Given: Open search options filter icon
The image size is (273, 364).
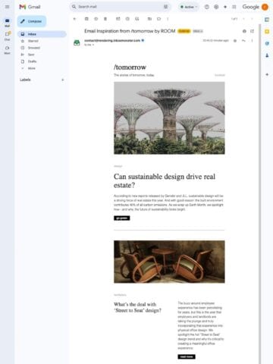Looking at the screenshot, I should (x=165, y=7).
